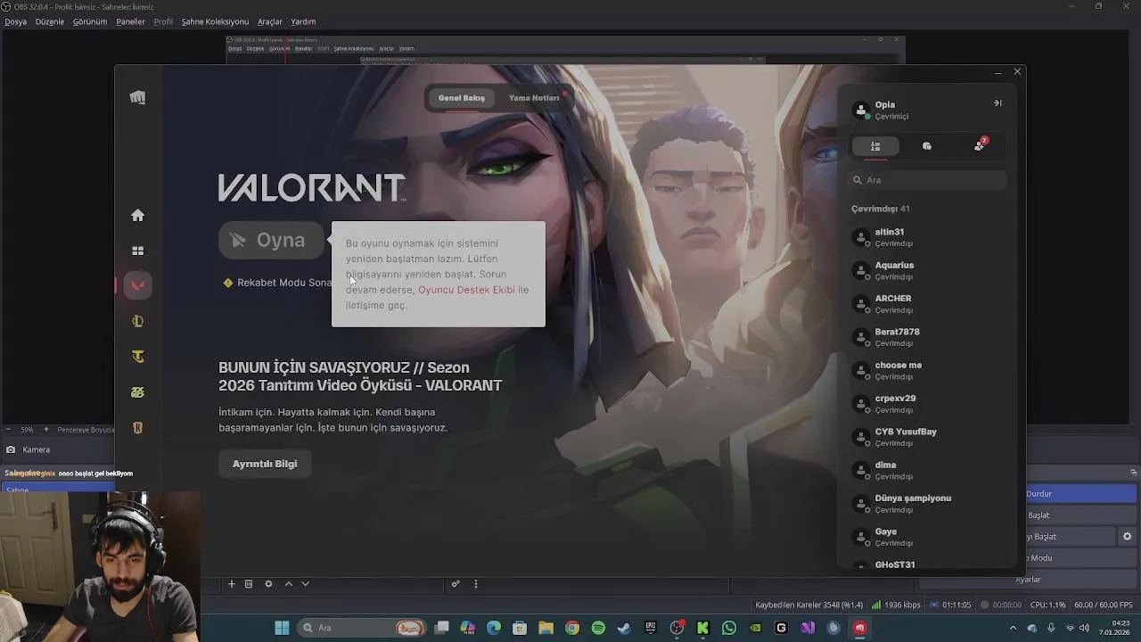Open the chat messages tab icon
This screenshot has width=1141, height=642.
(927, 146)
